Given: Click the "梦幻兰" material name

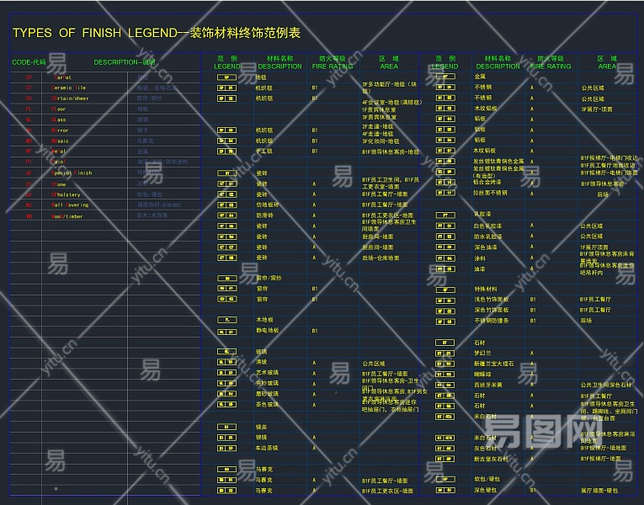Looking at the screenshot, I should 482,353.
